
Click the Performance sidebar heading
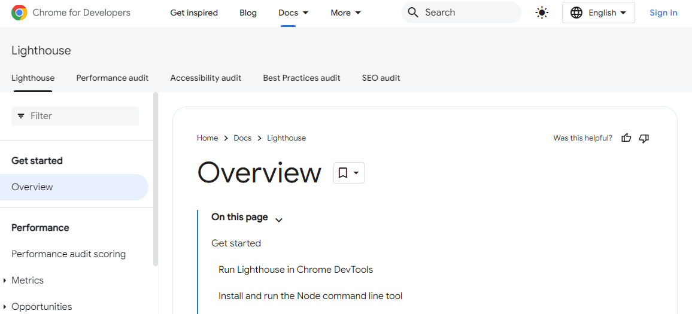click(40, 228)
